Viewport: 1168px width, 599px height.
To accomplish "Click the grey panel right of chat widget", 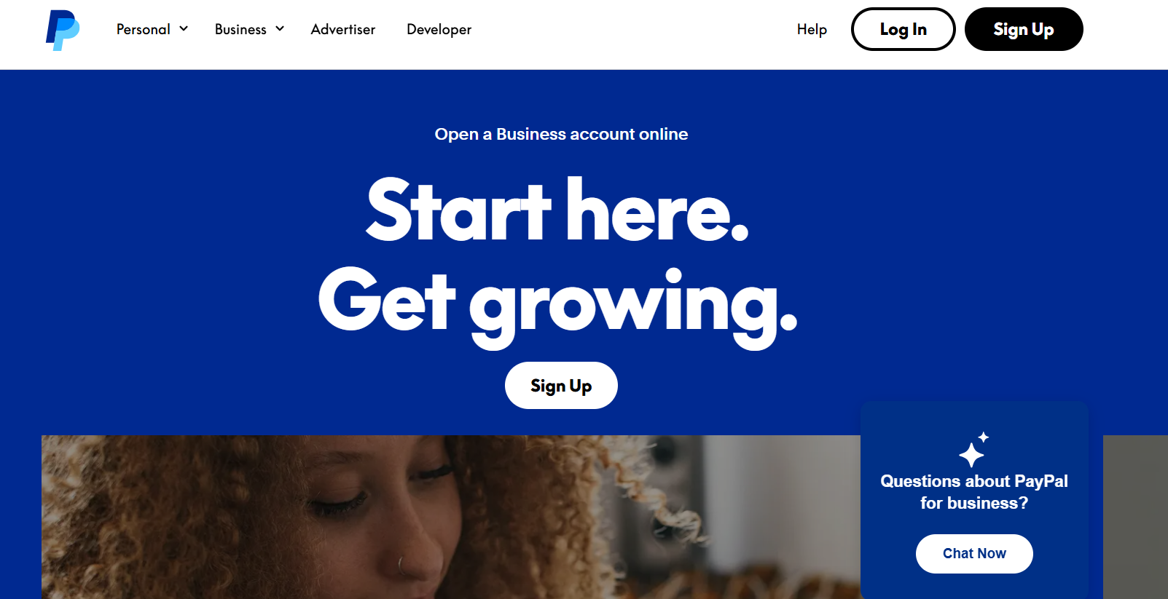I will point(1135,517).
